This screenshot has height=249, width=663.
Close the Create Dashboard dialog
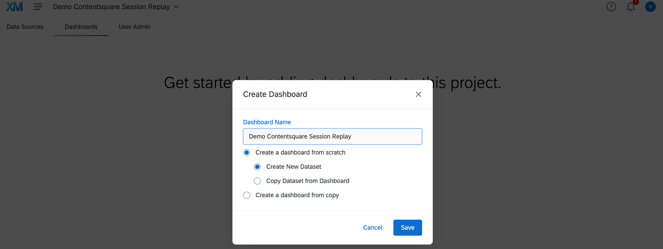[x=418, y=94]
